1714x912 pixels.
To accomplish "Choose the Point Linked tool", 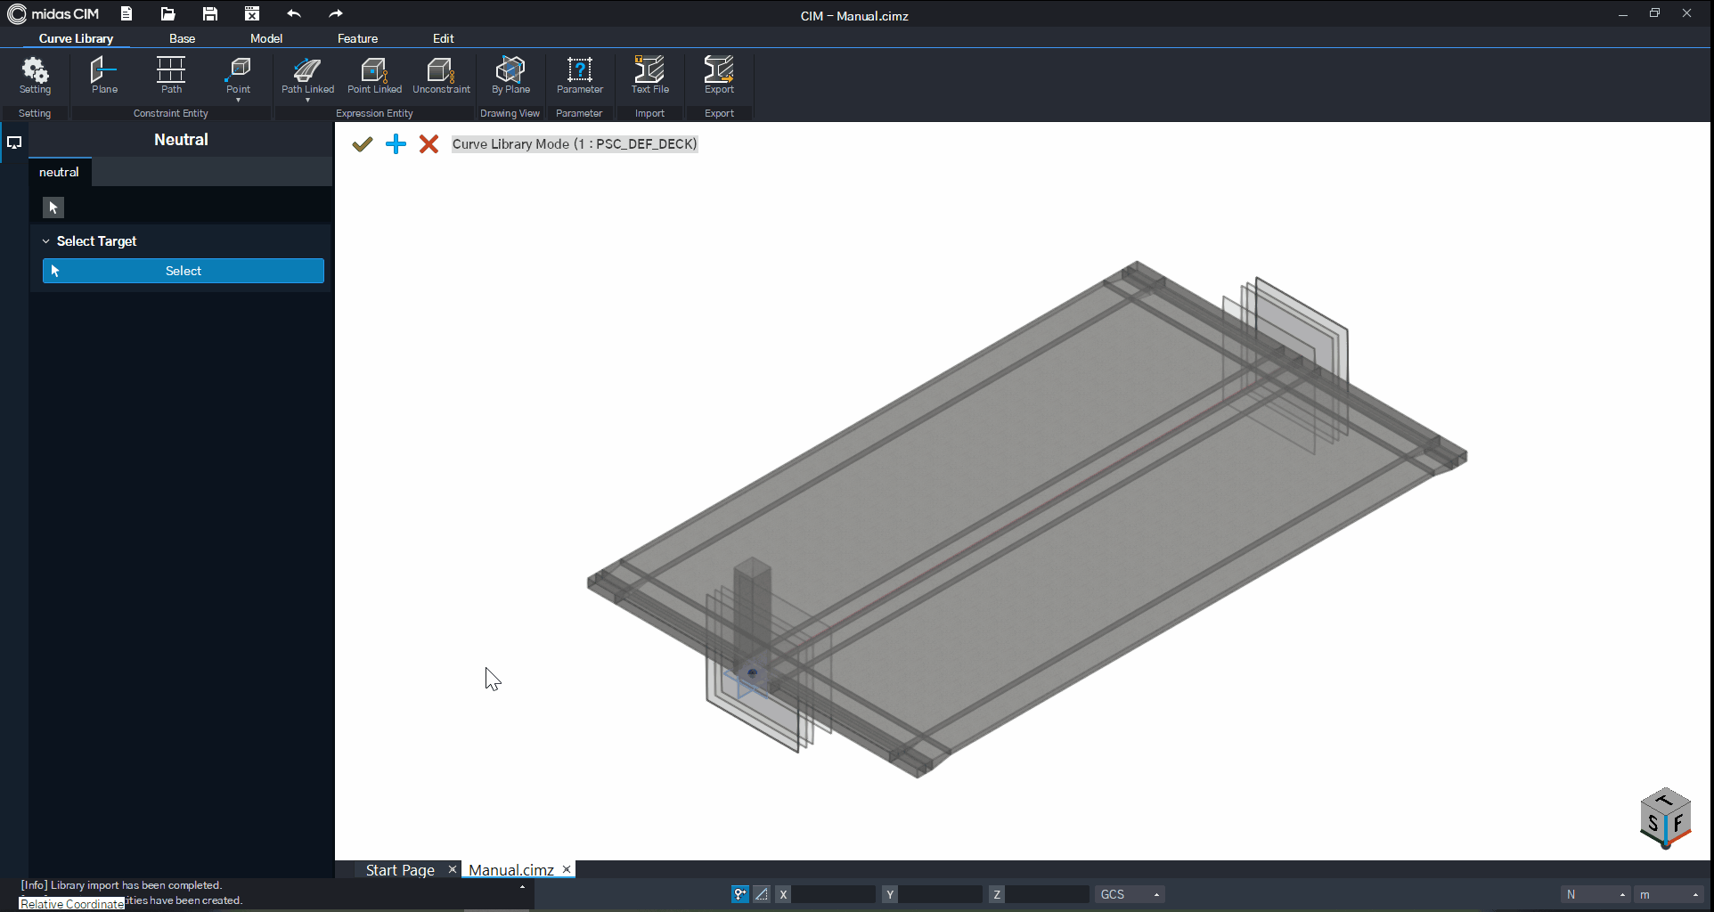I will click(x=374, y=76).
